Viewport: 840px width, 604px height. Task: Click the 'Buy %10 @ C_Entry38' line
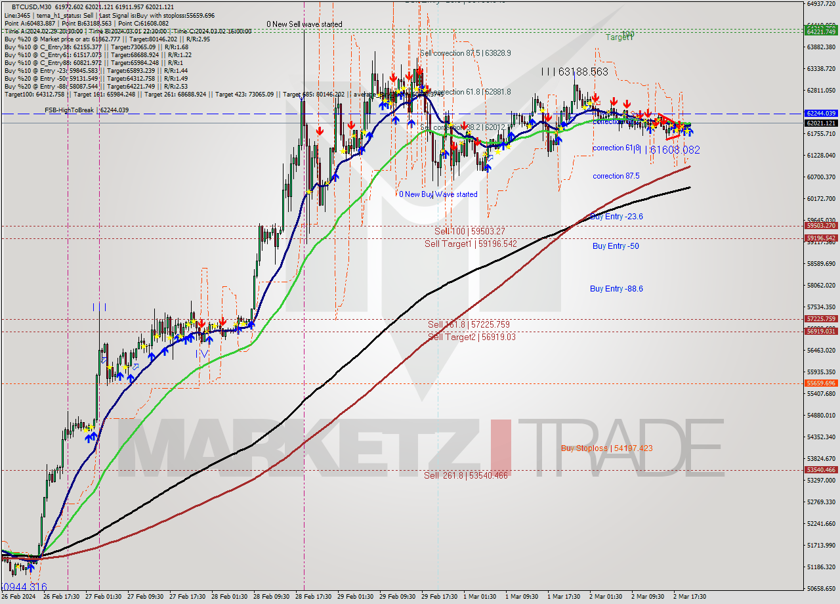click(x=97, y=47)
